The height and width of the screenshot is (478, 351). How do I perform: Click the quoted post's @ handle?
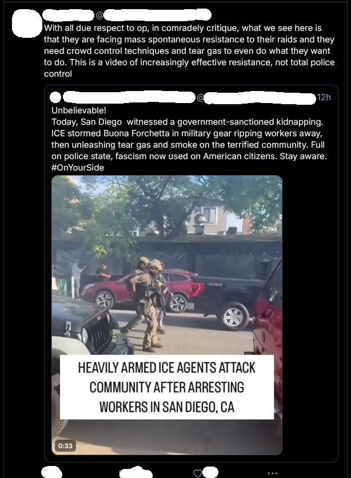coord(257,97)
